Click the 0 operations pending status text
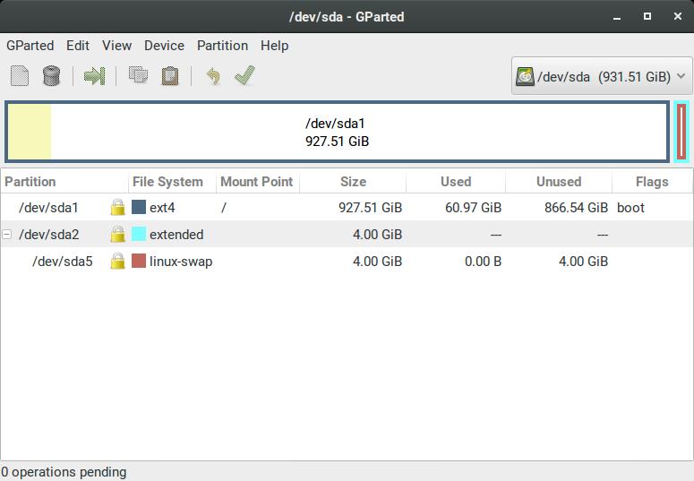 pos(64,472)
